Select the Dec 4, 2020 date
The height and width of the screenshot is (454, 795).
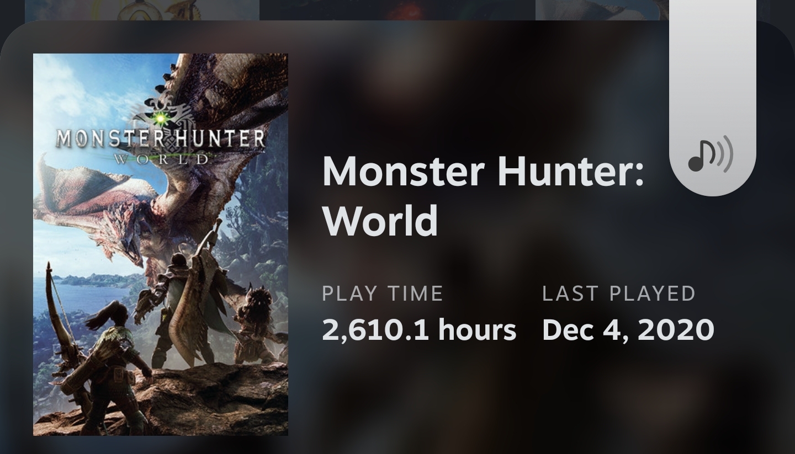[628, 330]
